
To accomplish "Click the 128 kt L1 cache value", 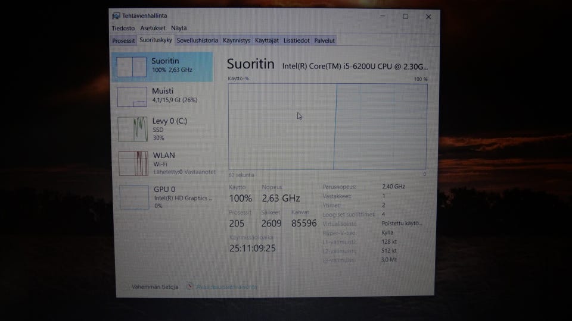I will [389, 242].
